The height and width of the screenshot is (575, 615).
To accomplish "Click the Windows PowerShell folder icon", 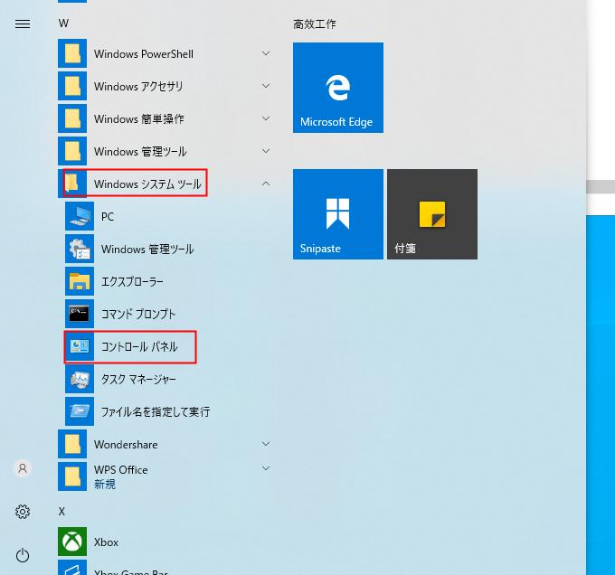I will coord(72,53).
